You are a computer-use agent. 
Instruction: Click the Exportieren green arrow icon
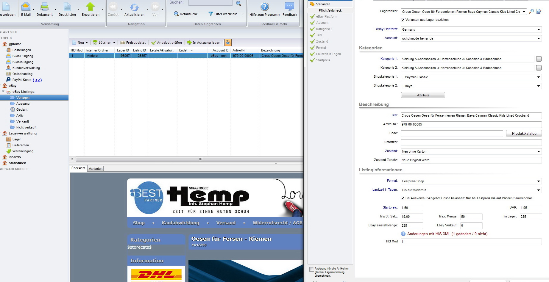[91, 7]
